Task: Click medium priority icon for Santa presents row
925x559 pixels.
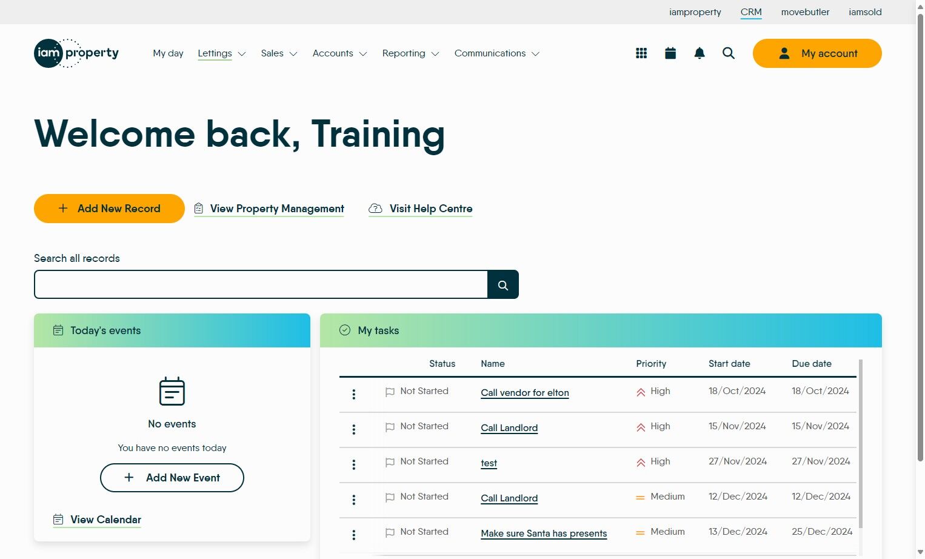Action: [x=640, y=533]
